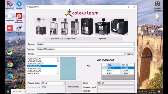Select ADRIATIC AA2 in color list
Viewport: 168px width, 94px height.
(42, 61)
